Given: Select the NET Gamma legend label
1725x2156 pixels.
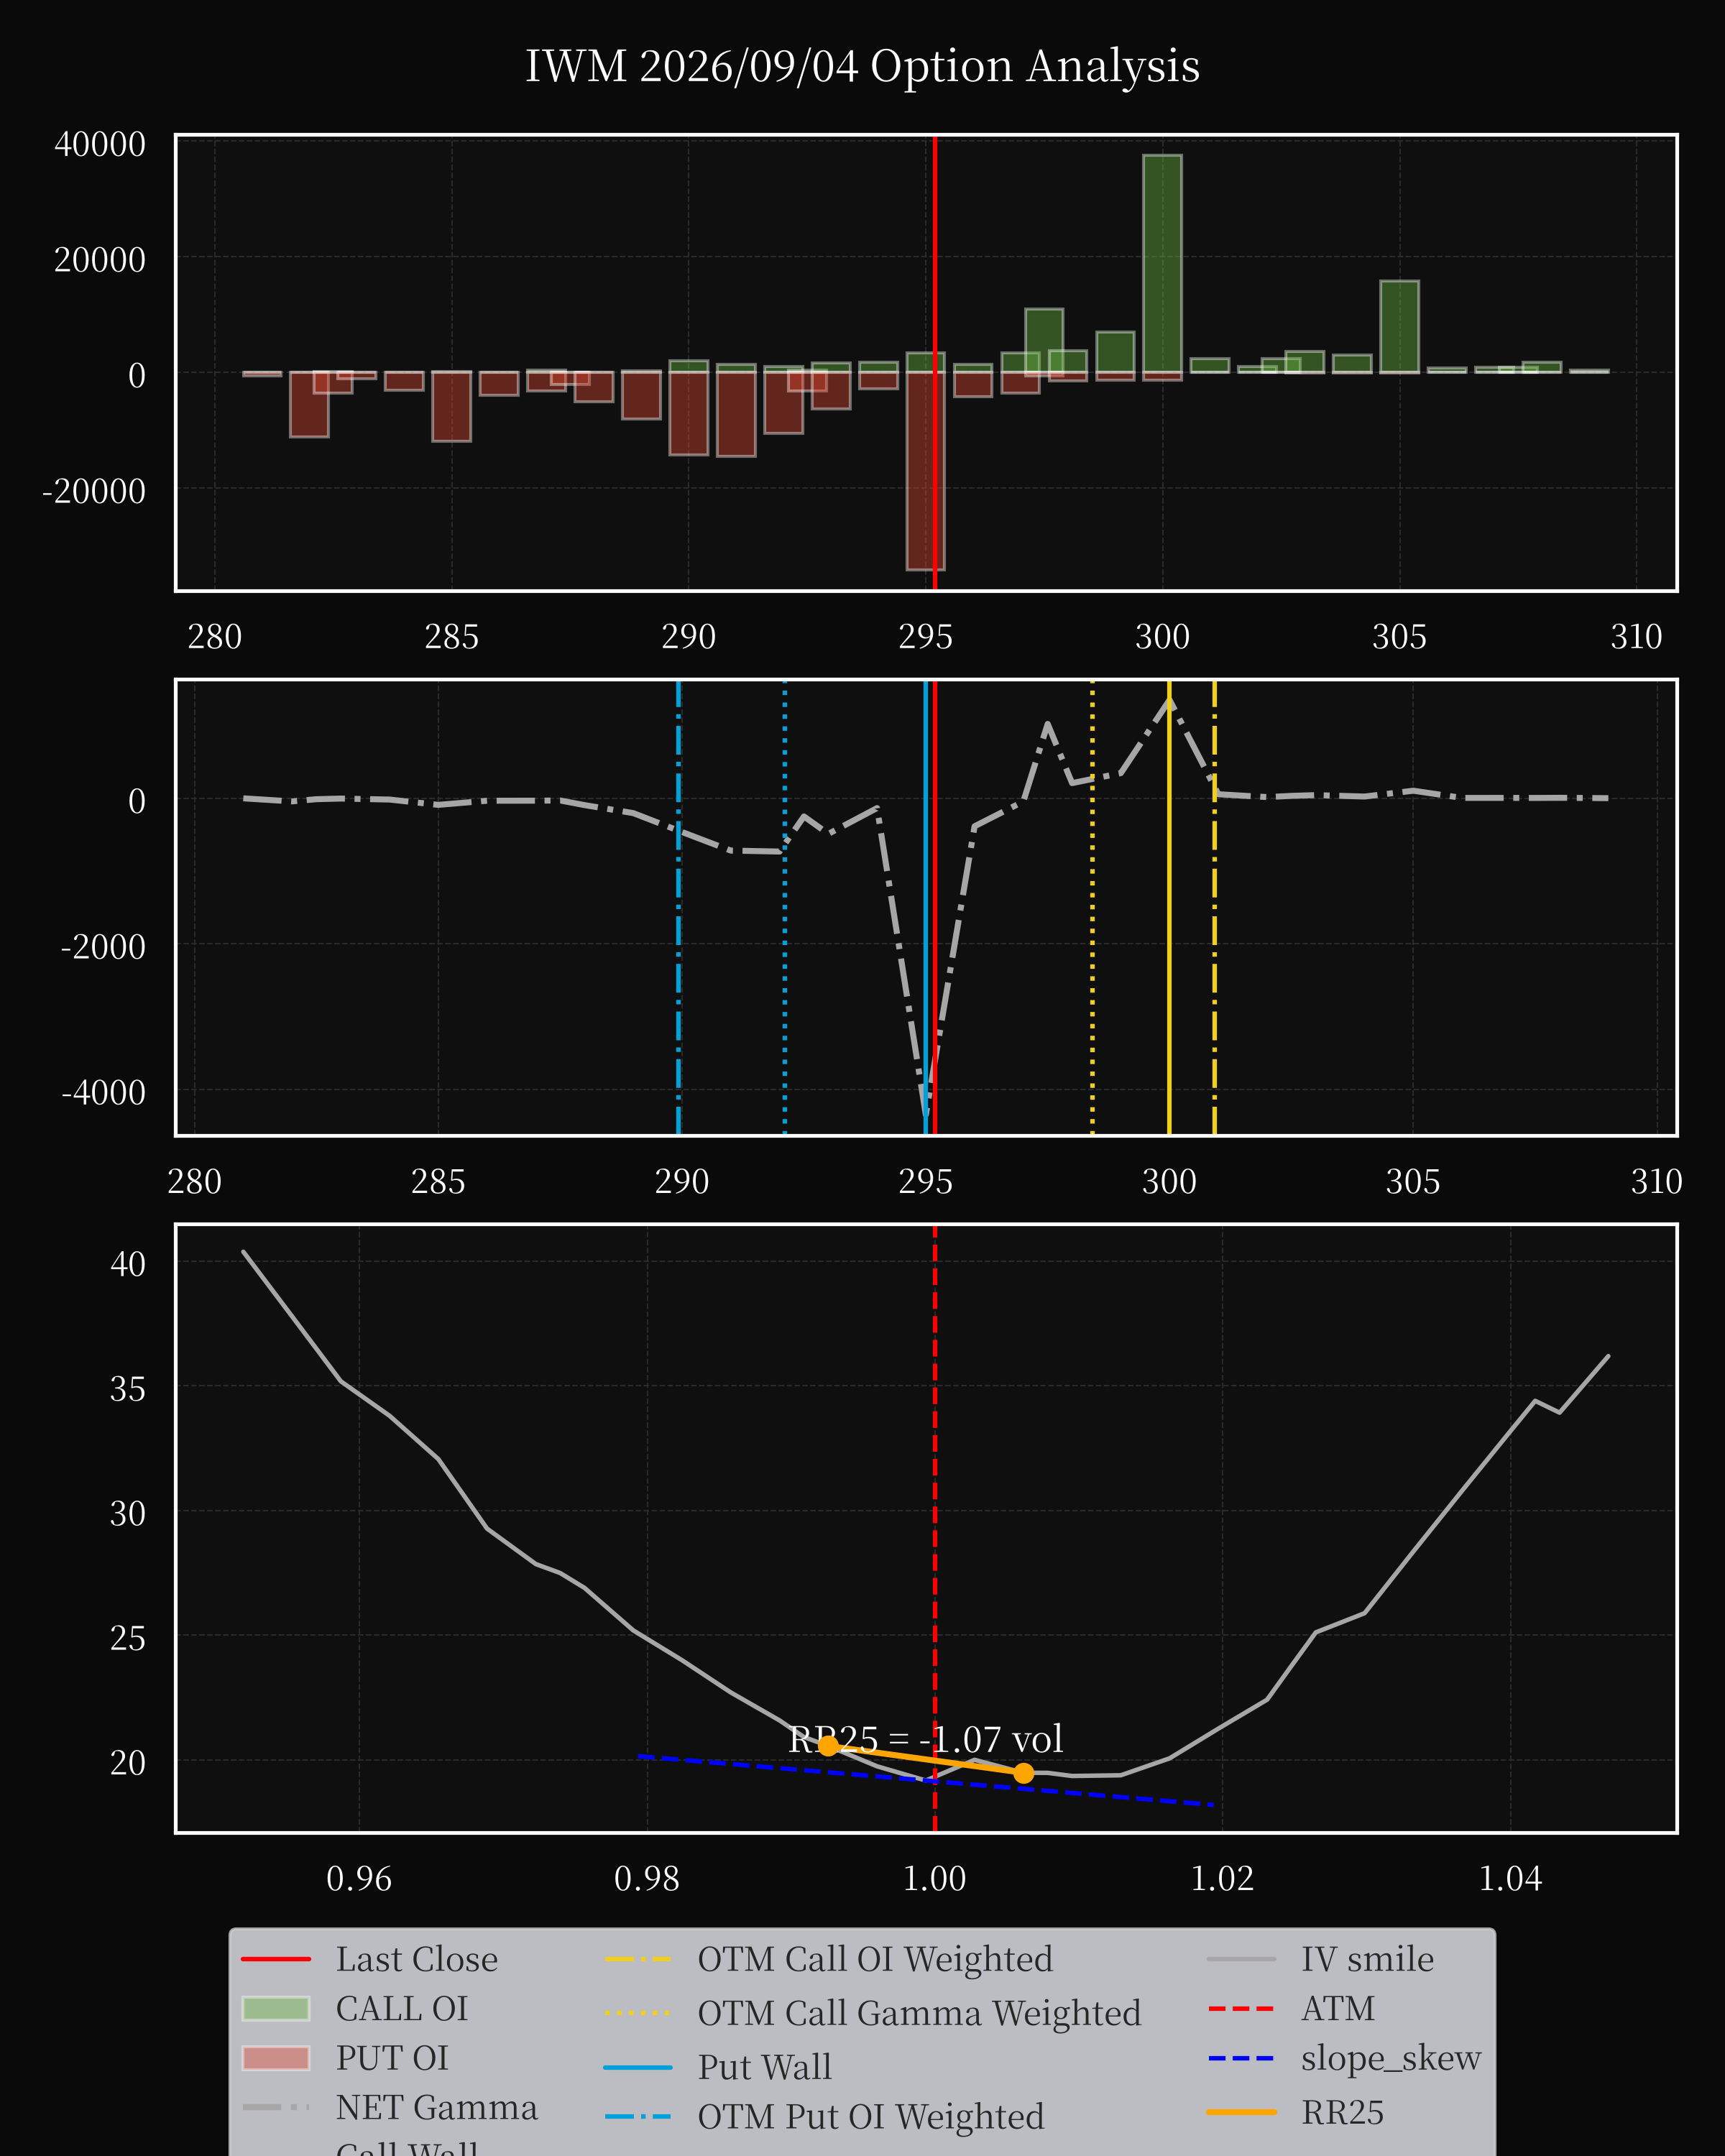Looking at the screenshot, I should [x=436, y=2107].
